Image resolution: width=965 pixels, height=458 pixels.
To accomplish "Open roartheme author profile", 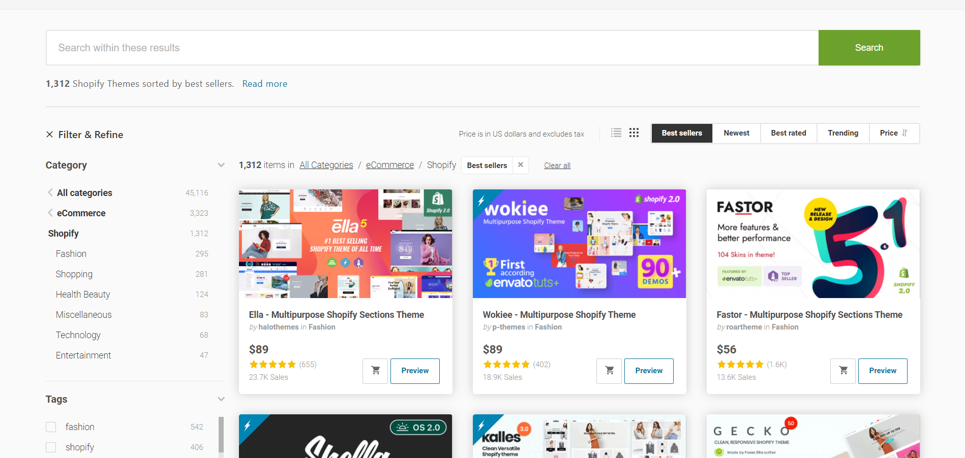I will (x=744, y=327).
